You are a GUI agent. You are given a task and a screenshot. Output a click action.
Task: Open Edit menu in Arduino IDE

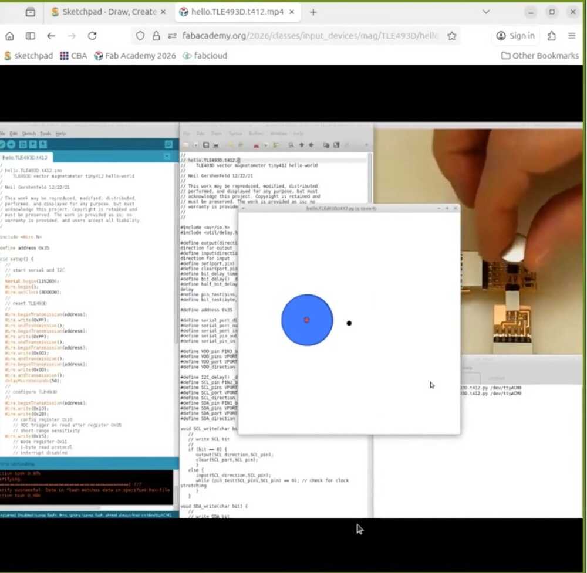pyautogui.click(x=14, y=134)
